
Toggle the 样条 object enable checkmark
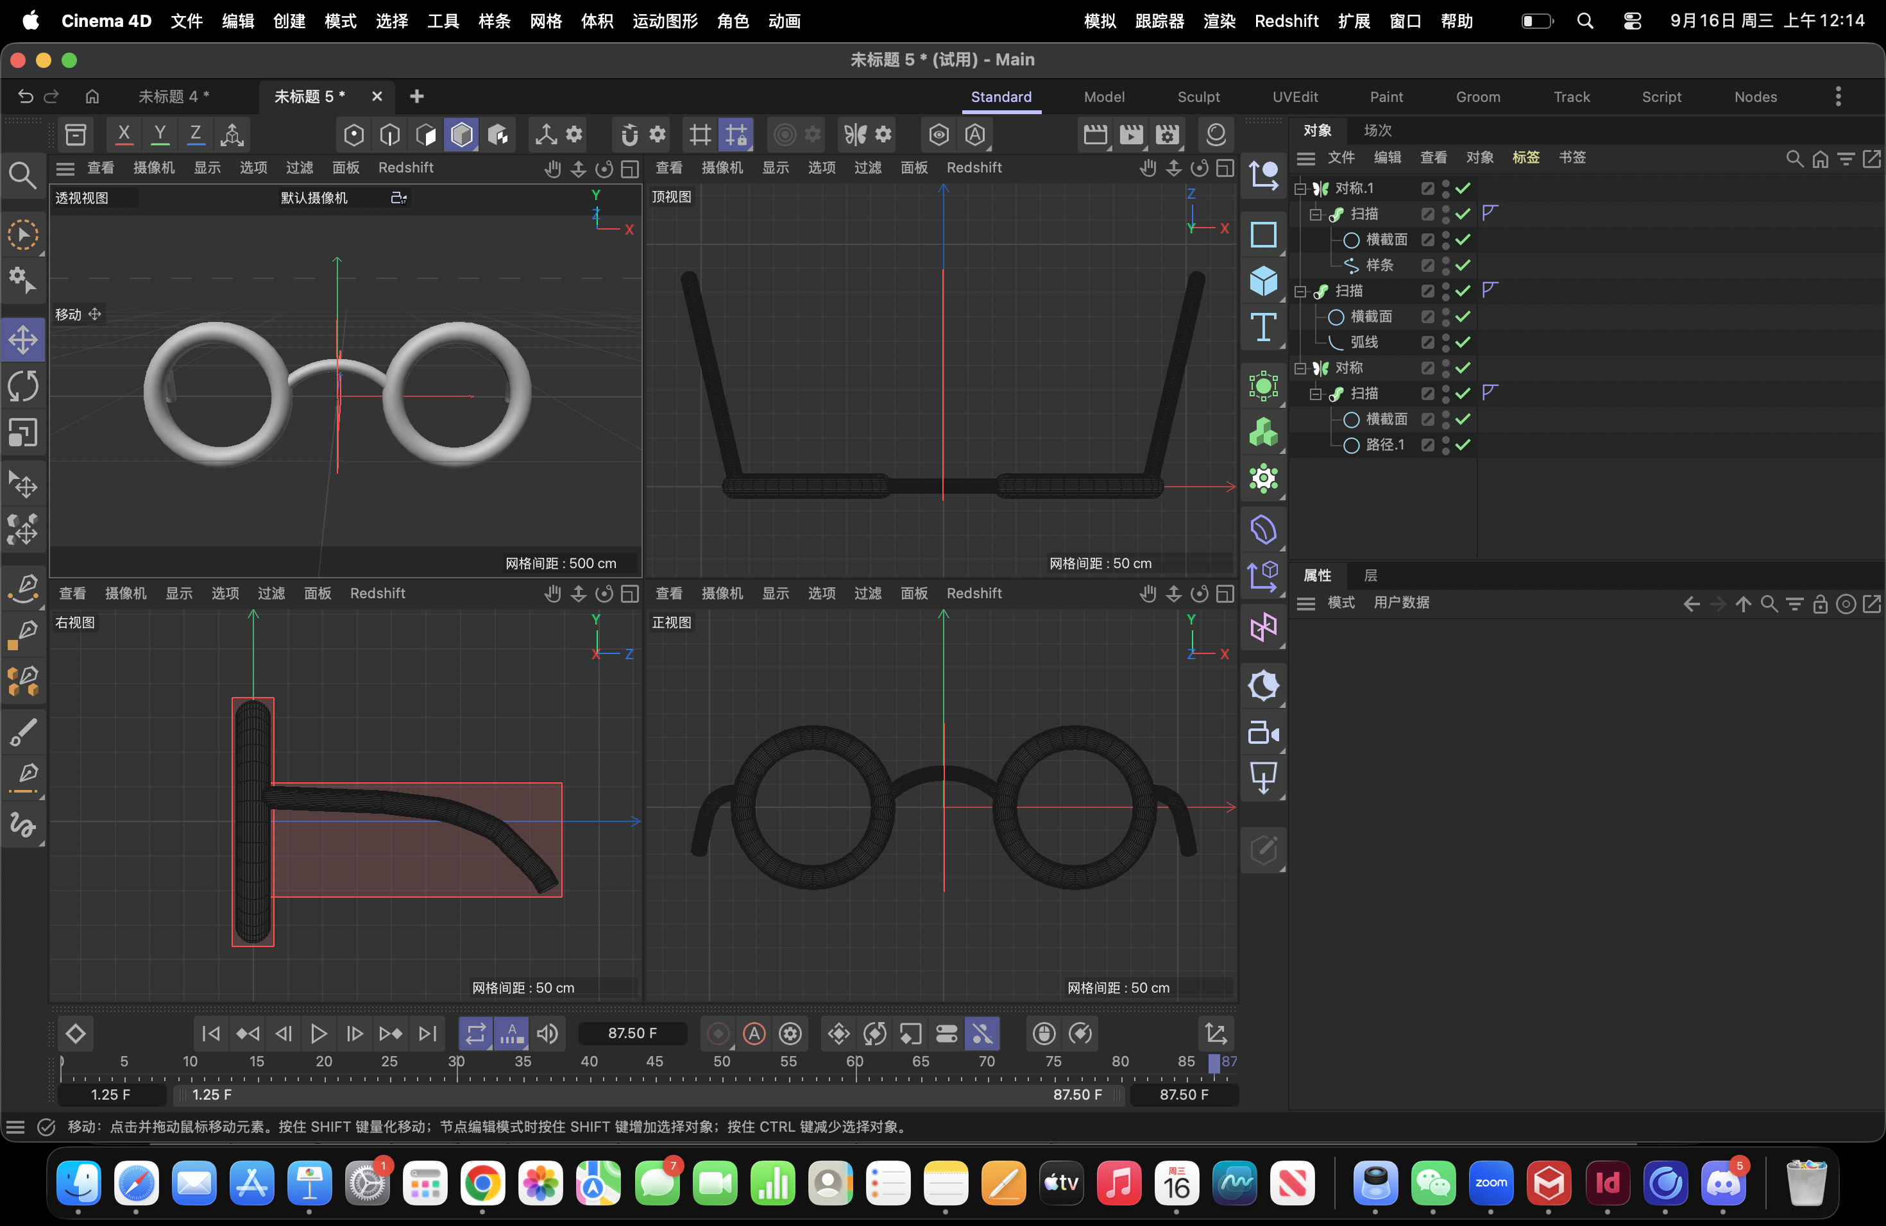click(1463, 265)
